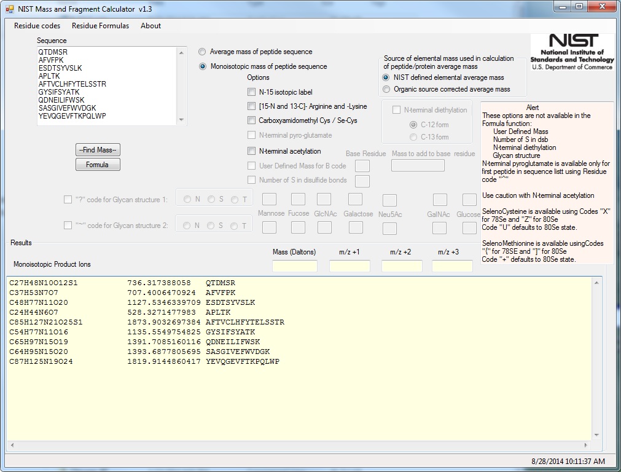Choose Organic source corrected average mass
621x472 pixels.
pyautogui.click(x=386, y=89)
